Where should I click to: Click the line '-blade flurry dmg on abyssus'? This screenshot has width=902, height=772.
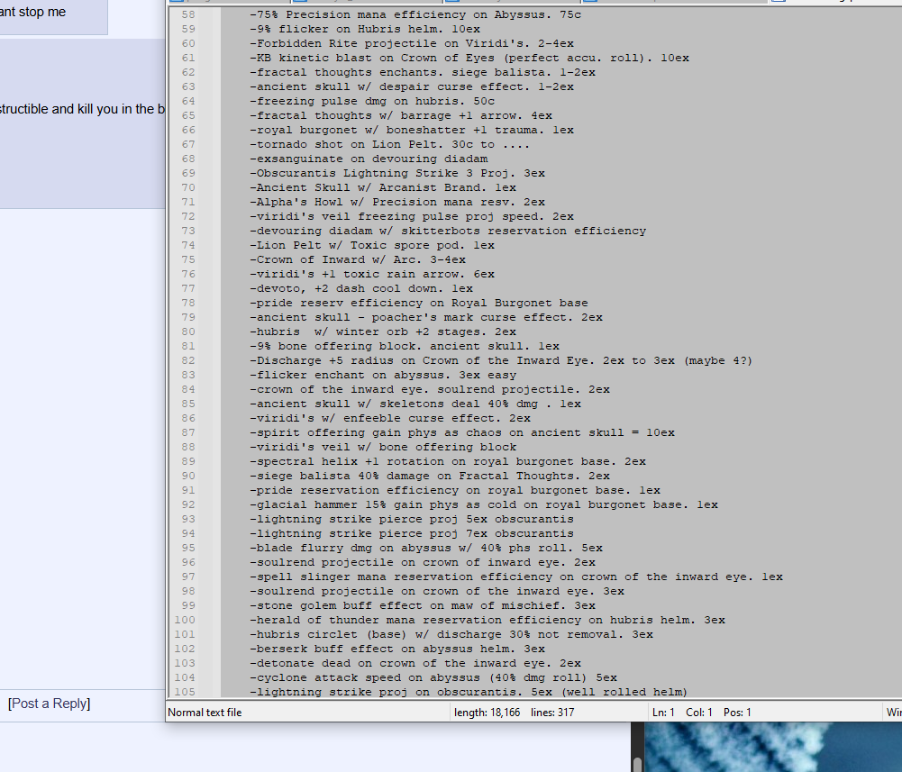point(426,548)
